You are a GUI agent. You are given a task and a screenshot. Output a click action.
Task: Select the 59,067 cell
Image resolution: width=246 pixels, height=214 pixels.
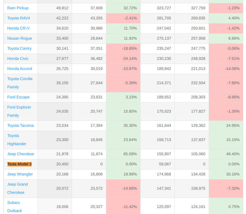158,164
